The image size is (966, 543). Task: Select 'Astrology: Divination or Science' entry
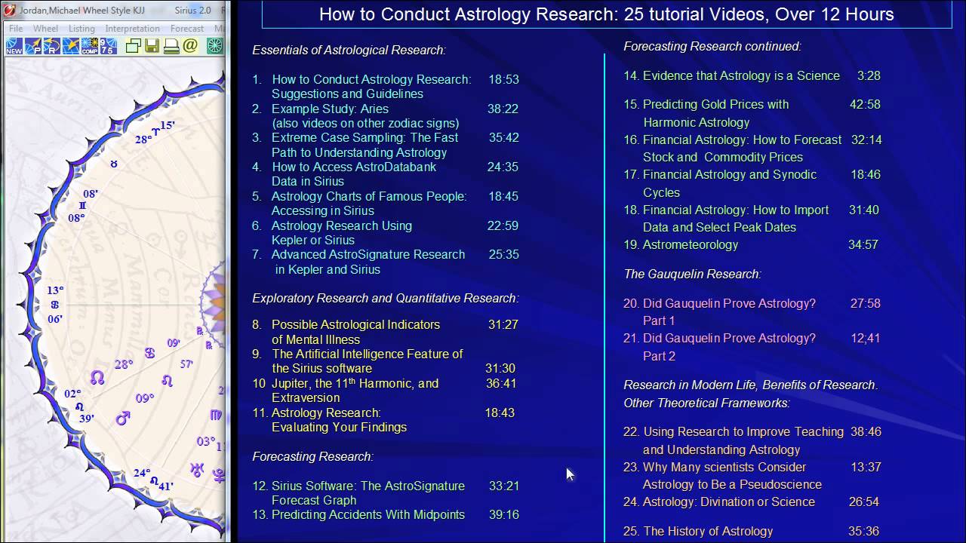[x=729, y=502]
